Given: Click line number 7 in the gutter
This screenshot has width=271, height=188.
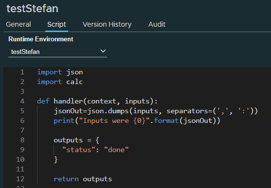Looking at the screenshot, I should (22, 130).
